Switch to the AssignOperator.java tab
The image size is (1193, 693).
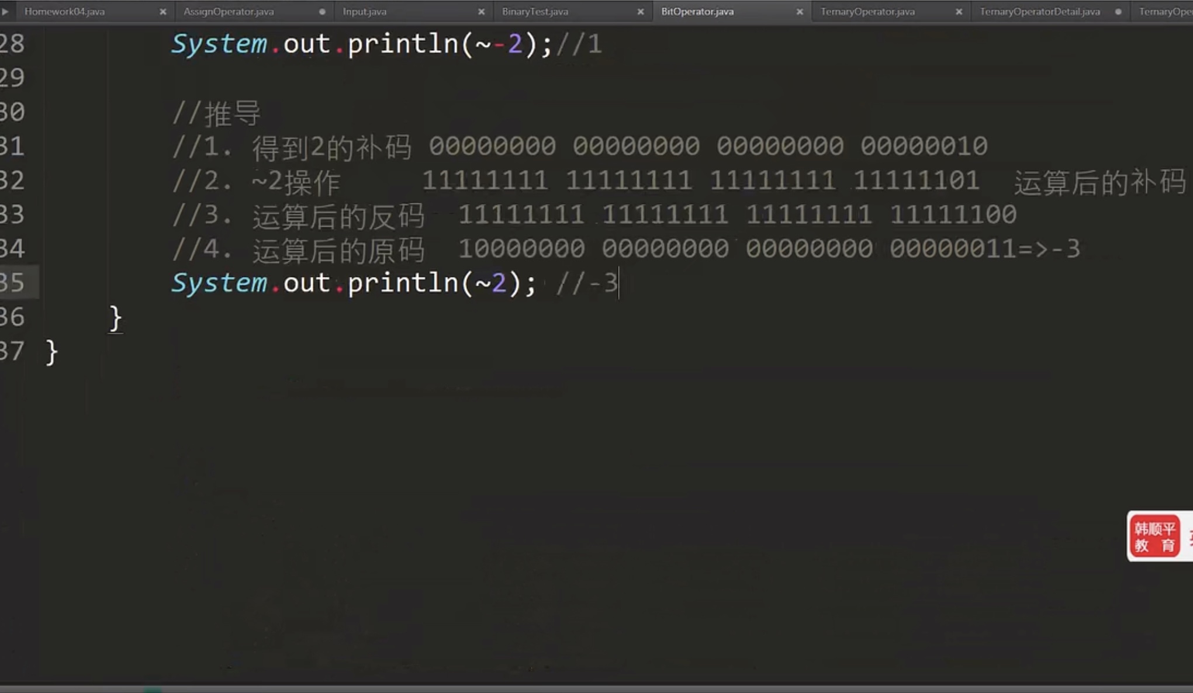click(229, 12)
